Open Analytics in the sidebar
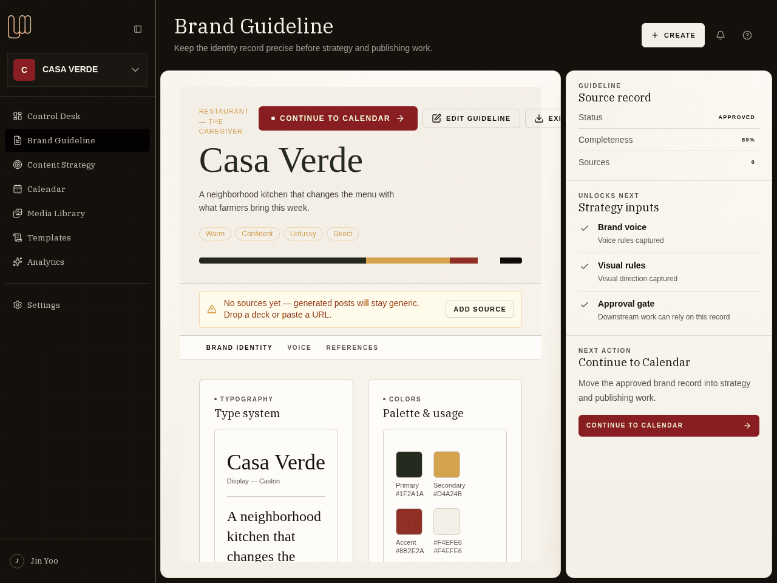This screenshot has width=777, height=583. pos(77,262)
